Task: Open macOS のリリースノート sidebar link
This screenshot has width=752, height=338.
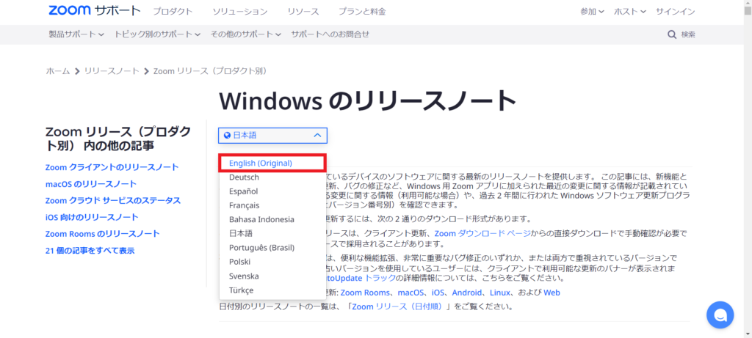Action: (x=91, y=184)
